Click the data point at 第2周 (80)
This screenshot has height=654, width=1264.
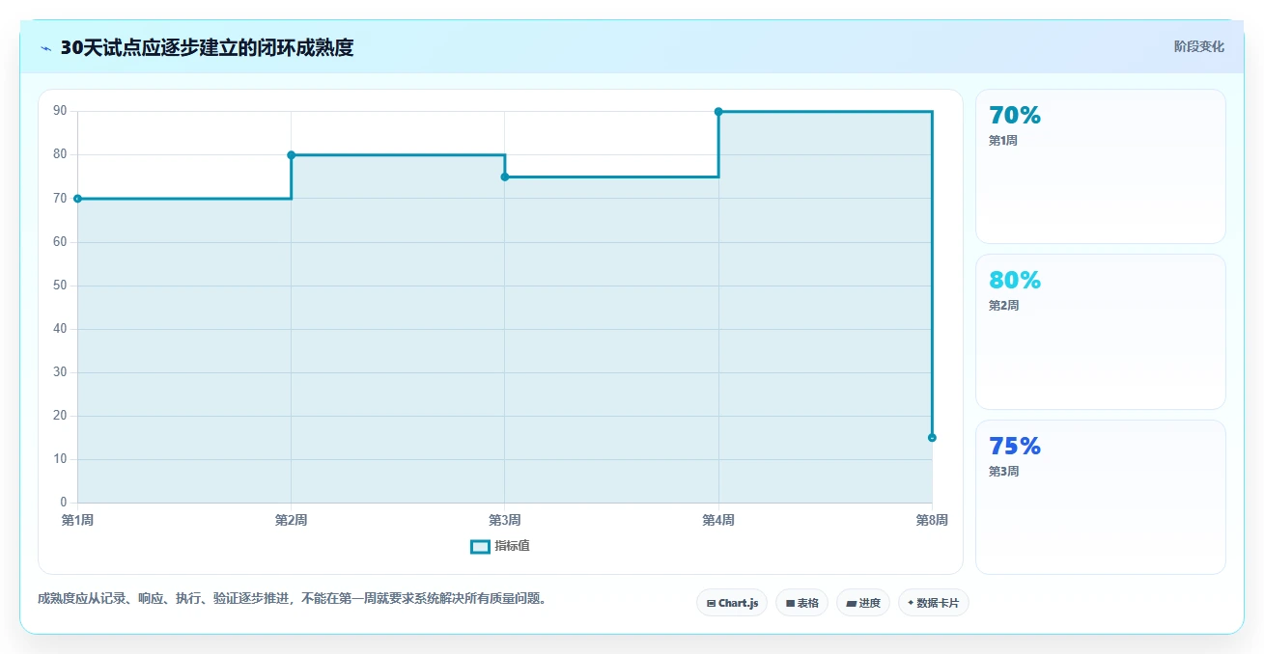click(291, 155)
